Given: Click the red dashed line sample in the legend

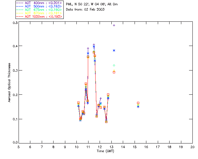Looking at the screenshot, I should [x=20, y=16].
